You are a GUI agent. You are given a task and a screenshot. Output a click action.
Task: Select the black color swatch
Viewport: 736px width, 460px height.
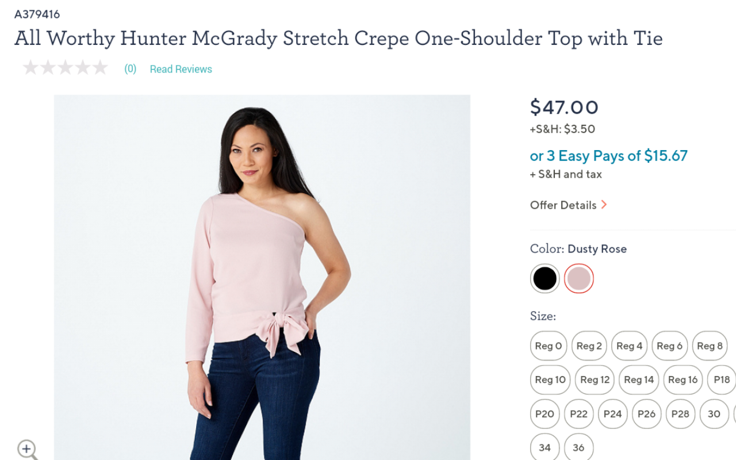pyautogui.click(x=544, y=278)
